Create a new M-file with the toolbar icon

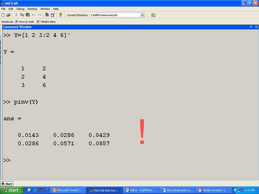pyautogui.click(x=3, y=15)
